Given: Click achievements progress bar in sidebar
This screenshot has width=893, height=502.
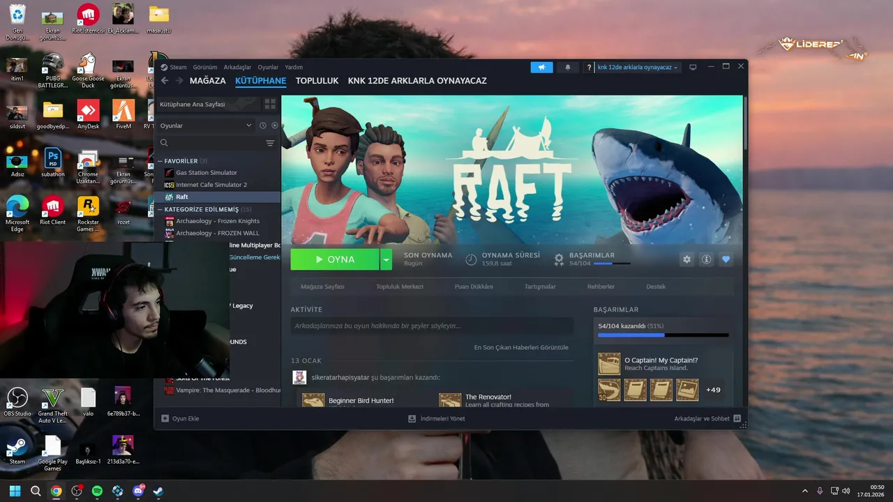Looking at the screenshot, I should (x=663, y=335).
